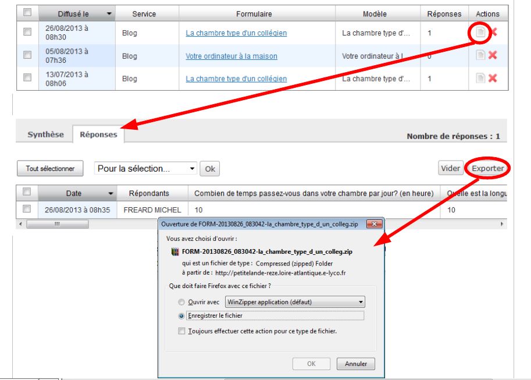Switch to the Synthèse tab
The width and height of the screenshot is (531, 380).
tap(46, 134)
